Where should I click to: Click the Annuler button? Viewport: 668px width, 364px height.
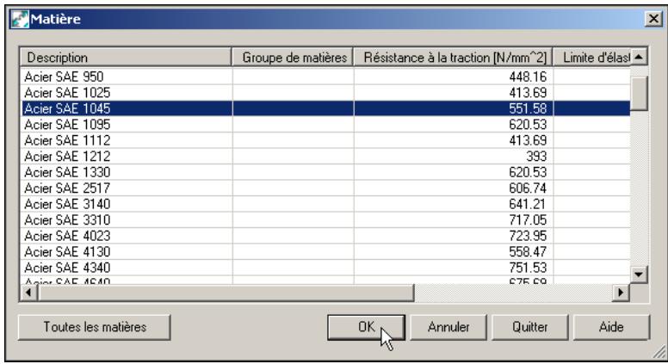[x=448, y=327]
